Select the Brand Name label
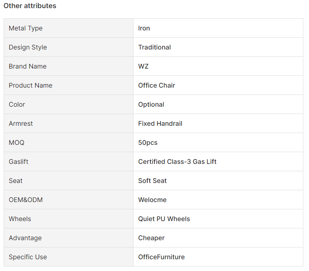 point(28,66)
